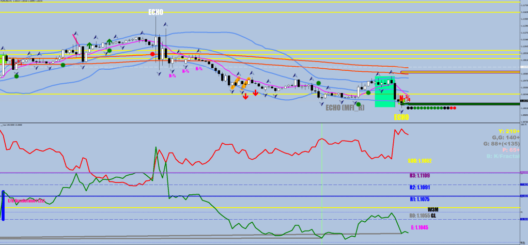Click the red N ¾ marker by the latest candle
This screenshot has width=528, height=245.
pos(406,98)
